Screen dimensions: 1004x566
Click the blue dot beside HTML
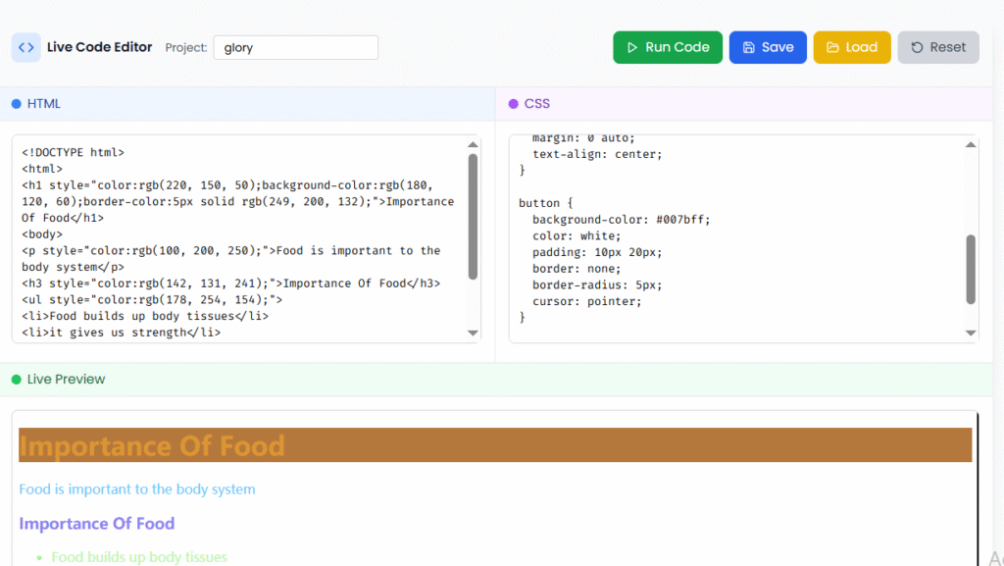(16, 104)
